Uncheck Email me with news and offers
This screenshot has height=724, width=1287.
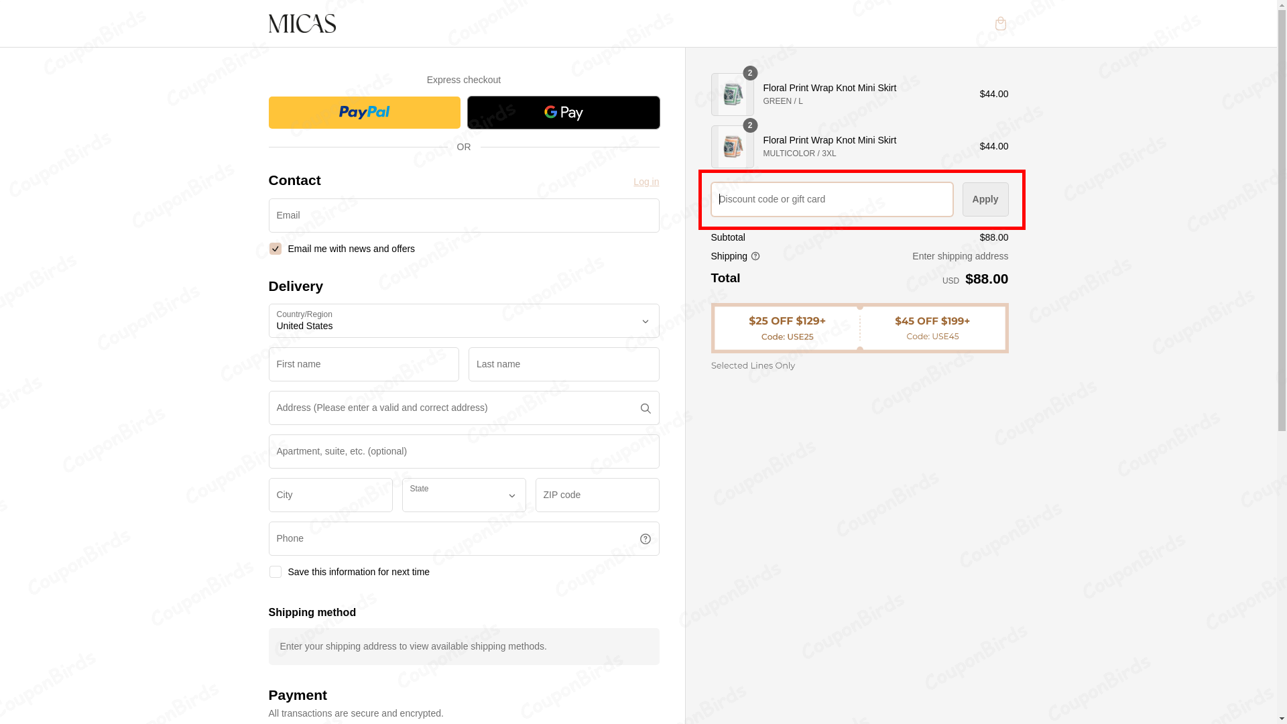tap(275, 248)
